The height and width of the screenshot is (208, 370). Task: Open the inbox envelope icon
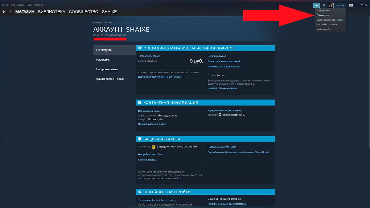click(324, 5)
